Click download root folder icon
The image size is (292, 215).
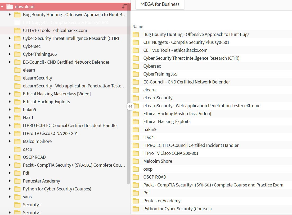(x=10, y=7)
